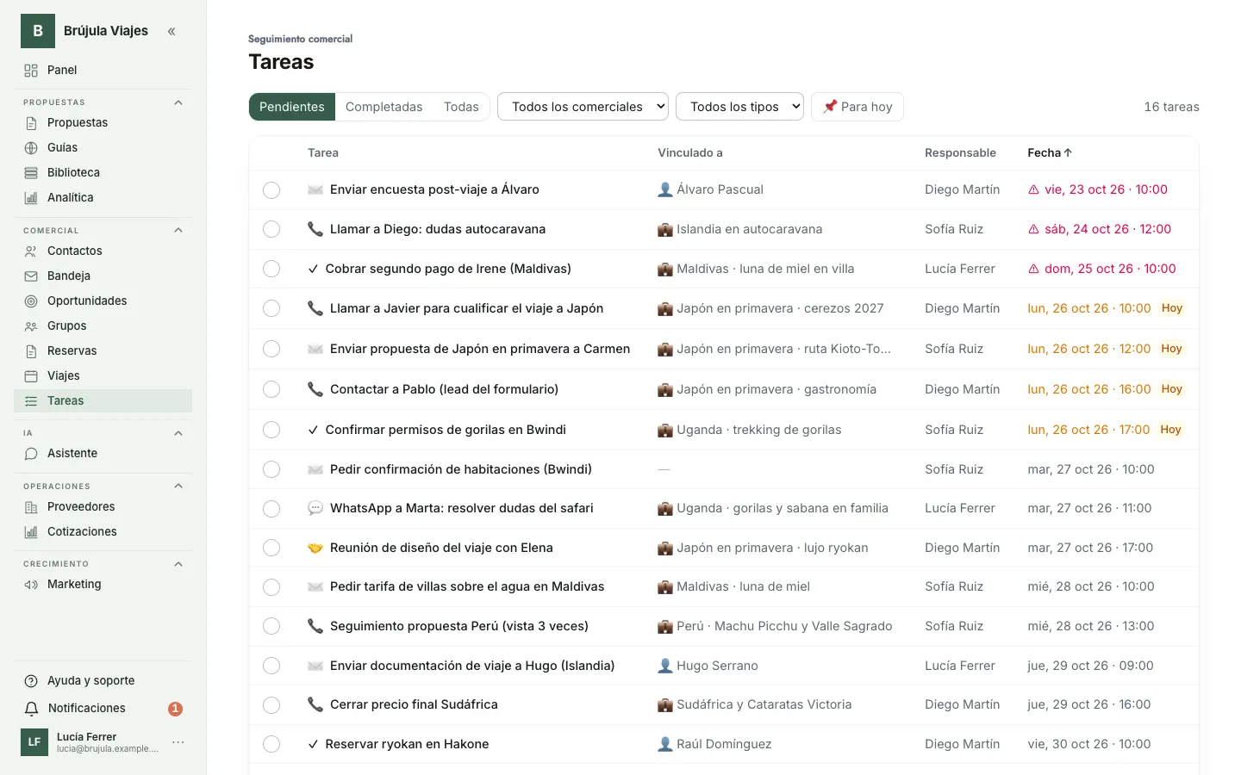Click the Proveedores building icon
This screenshot has height=775, width=1241.
pyautogui.click(x=31, y=507)
